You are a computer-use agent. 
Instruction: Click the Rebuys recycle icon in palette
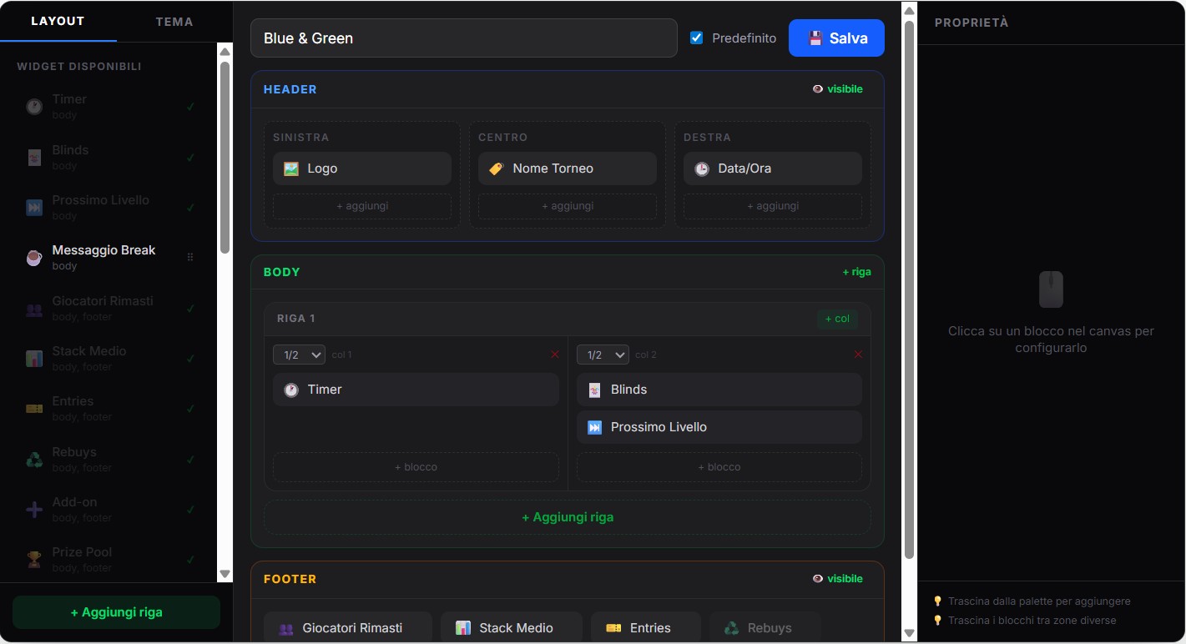[34, 460]
